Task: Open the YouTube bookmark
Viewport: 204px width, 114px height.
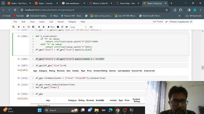Action: pyautogui.click(x=18, y=16)
